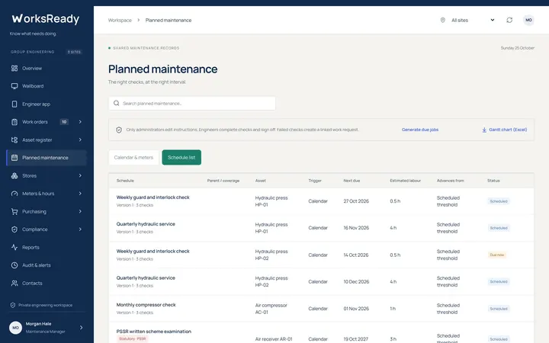Click the 16 Nov 2026 due date

pyautogui.click(x=356, y=228)
